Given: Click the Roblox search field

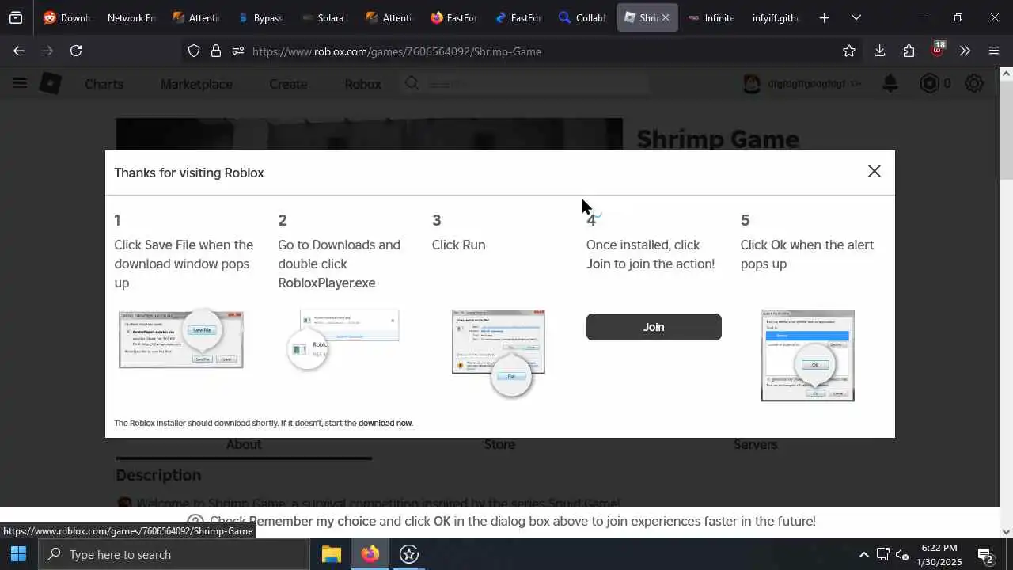Looking at the screenshot, I should [526, 83].
